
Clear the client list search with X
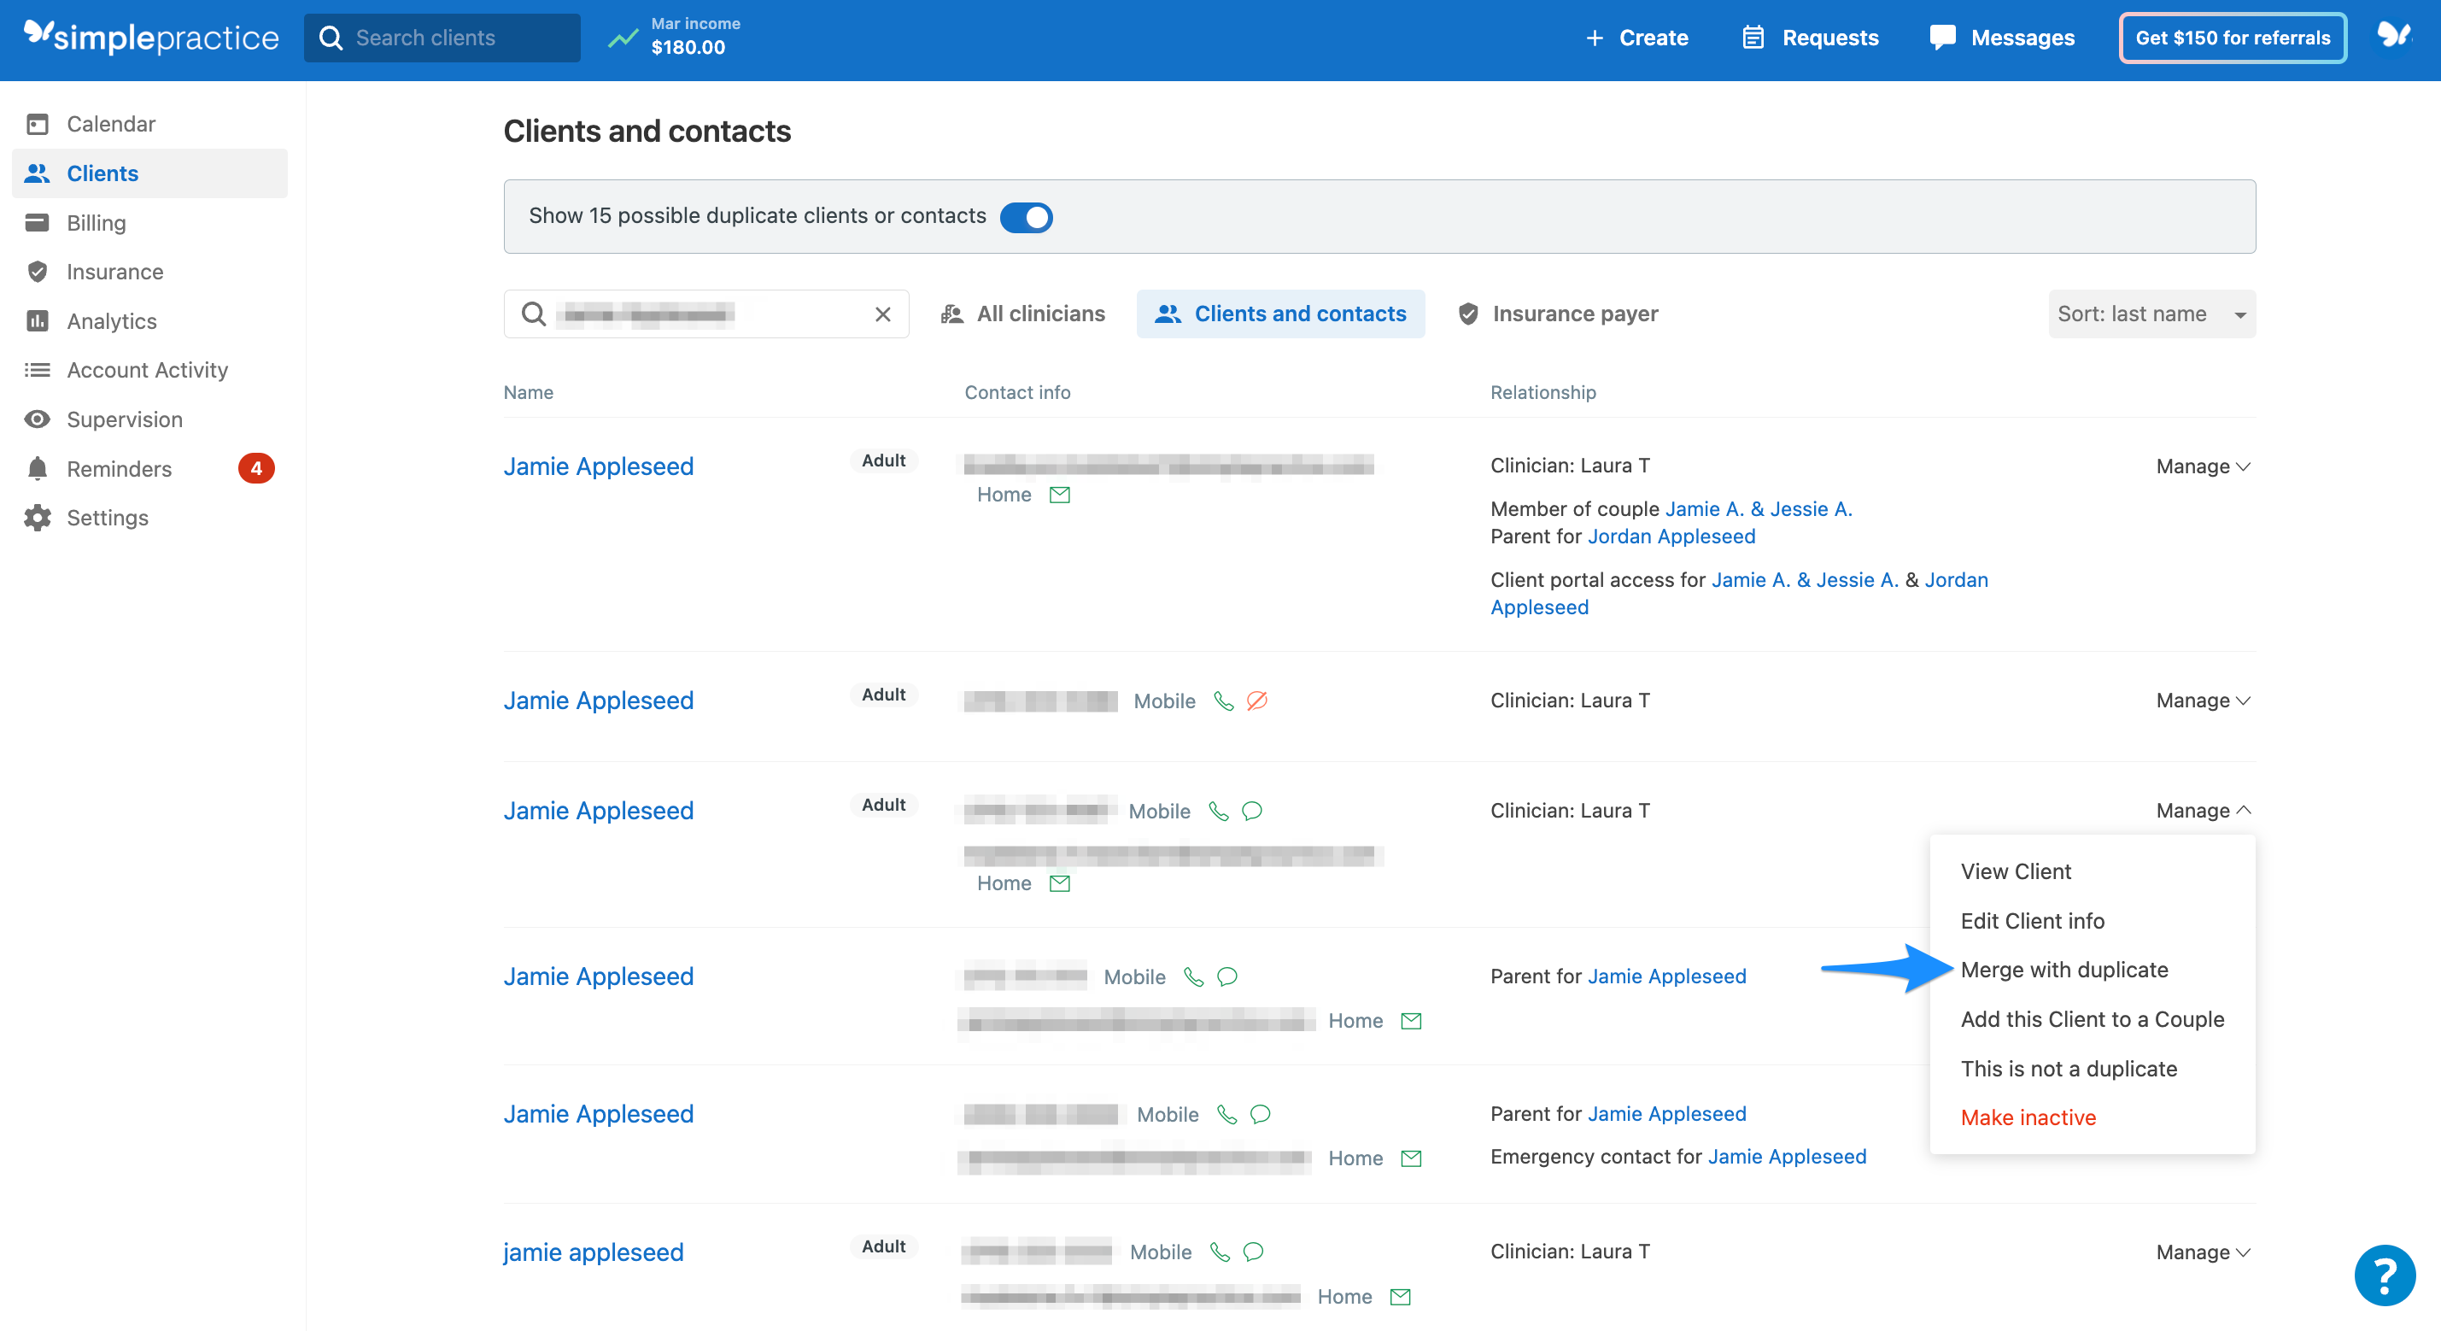click(x=882, y=314)
